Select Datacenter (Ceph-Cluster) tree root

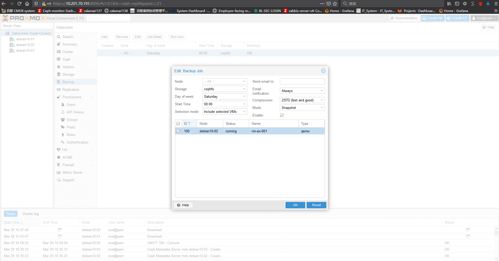pyautogui.click(x=31, y=34)
